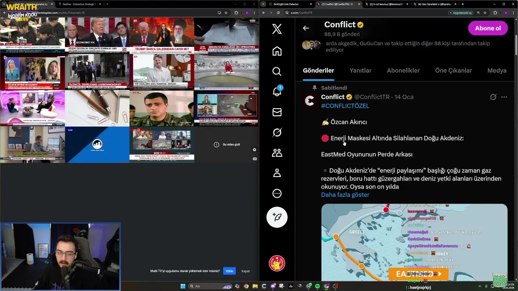Open Chrome menu in right browser

514,13
